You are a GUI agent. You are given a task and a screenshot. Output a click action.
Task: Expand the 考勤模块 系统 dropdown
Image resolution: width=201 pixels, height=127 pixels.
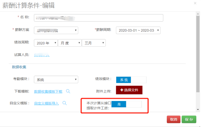pos(56,80)
